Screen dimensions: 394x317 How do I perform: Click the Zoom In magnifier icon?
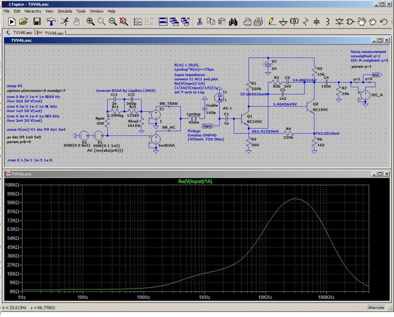pyautogui.click(x=90, y=21)
